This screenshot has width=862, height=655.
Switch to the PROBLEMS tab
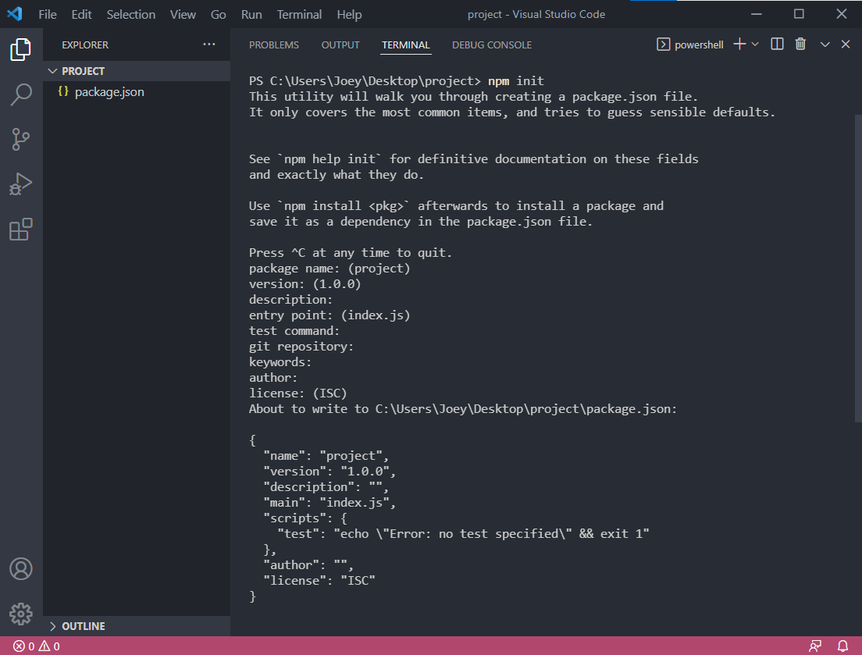(x=274, y=45)
